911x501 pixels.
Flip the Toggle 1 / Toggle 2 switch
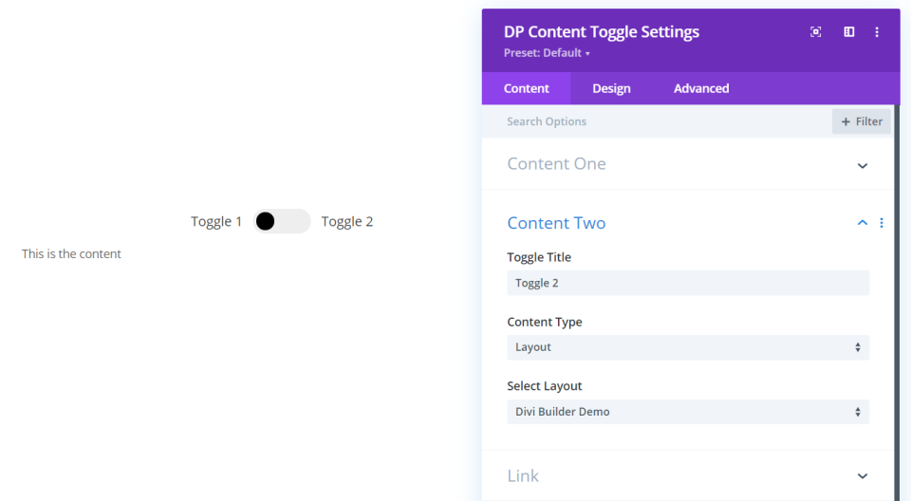pos(282,221)
